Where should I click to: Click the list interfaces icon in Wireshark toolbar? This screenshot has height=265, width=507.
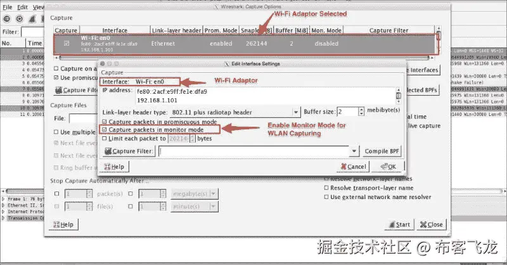tap(7, 19)
